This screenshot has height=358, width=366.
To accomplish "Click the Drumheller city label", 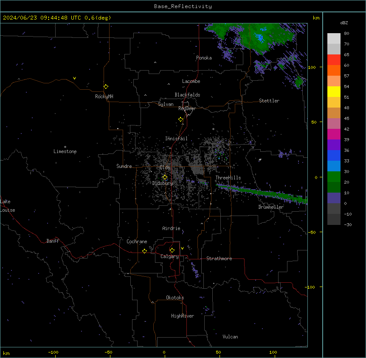I will click(x=271, y=207).
